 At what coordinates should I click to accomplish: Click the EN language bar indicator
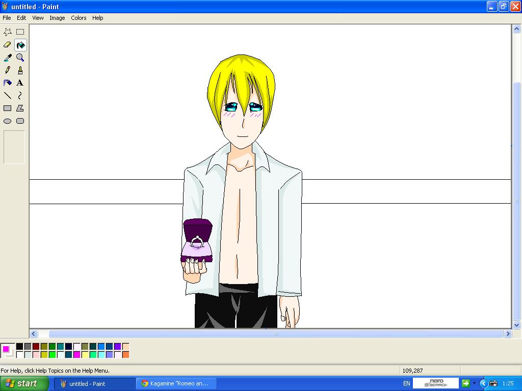coord(406,383)
